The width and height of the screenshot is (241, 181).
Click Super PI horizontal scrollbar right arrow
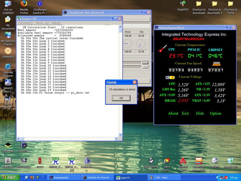pyautogui.click(x=116, y=138)
